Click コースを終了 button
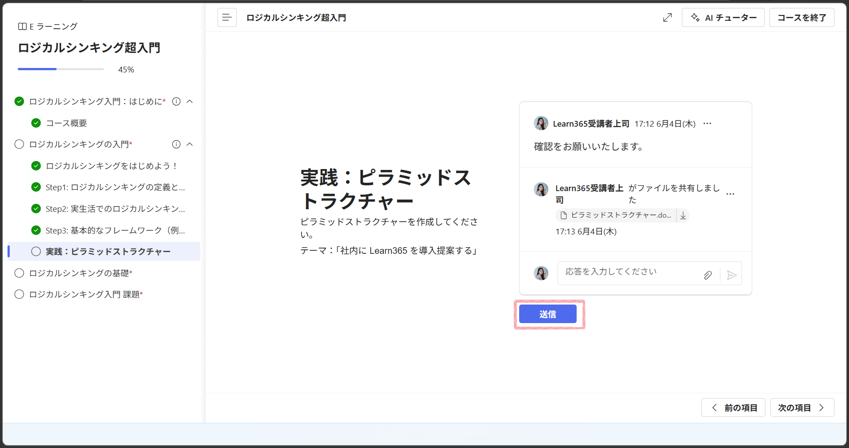Screen dimensions: 849x448 [802, 18]
